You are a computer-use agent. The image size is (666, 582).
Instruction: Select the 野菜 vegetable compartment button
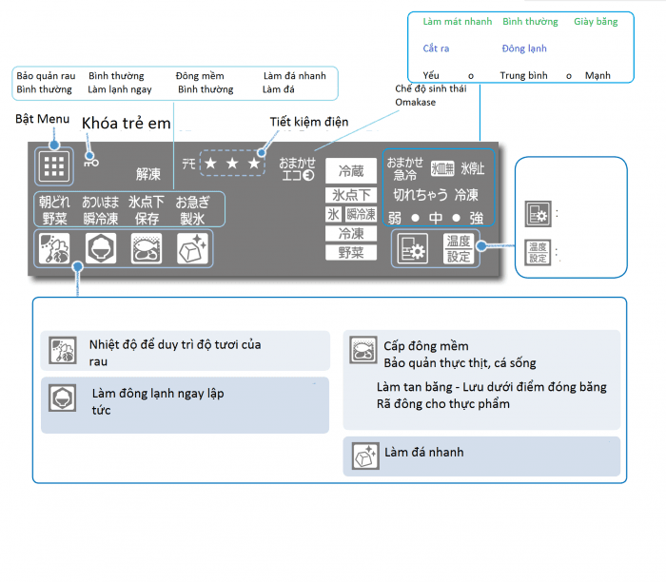351,253
